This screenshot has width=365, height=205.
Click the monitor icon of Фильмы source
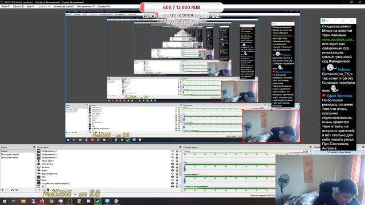(39, 167)
